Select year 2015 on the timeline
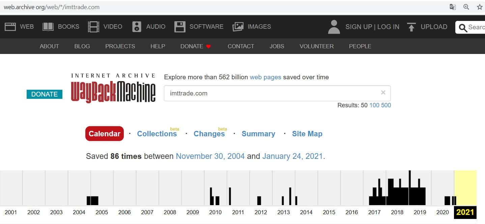485x224 pixels. click(x=329, y=212)
